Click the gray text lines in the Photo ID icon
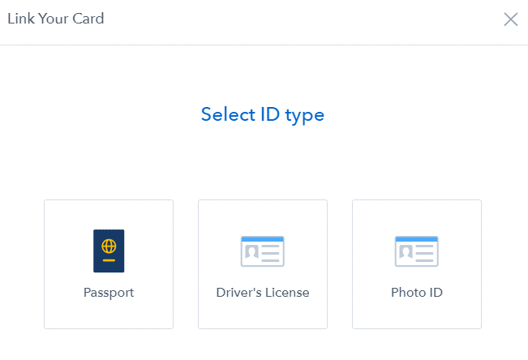The image size is (528, 360). pyautogui.click(x=425, y=253)
